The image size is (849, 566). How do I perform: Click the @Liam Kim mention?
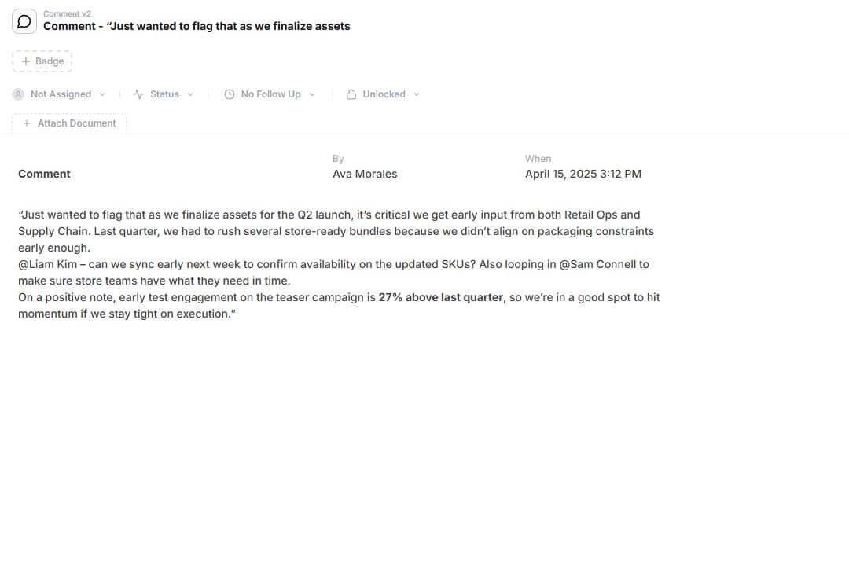click(48, 264)
